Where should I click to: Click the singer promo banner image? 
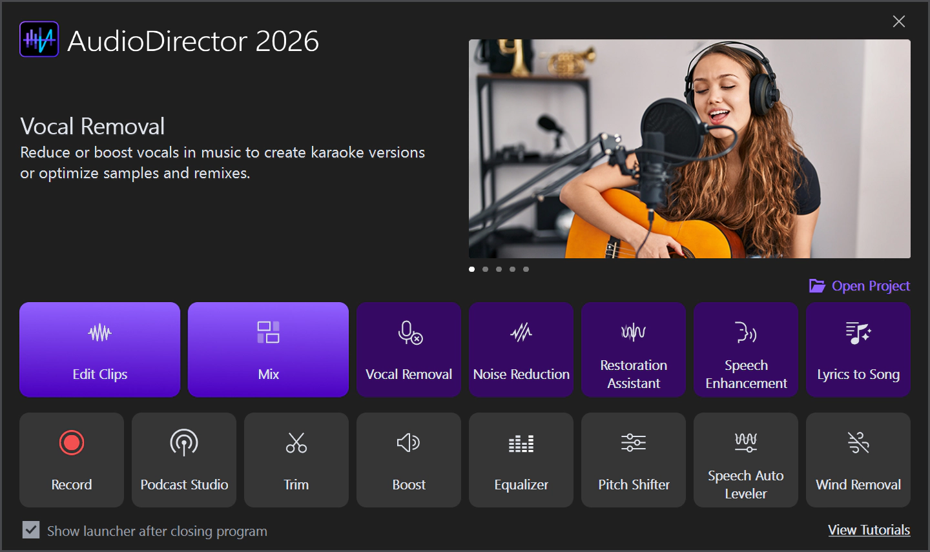(690, 148)
